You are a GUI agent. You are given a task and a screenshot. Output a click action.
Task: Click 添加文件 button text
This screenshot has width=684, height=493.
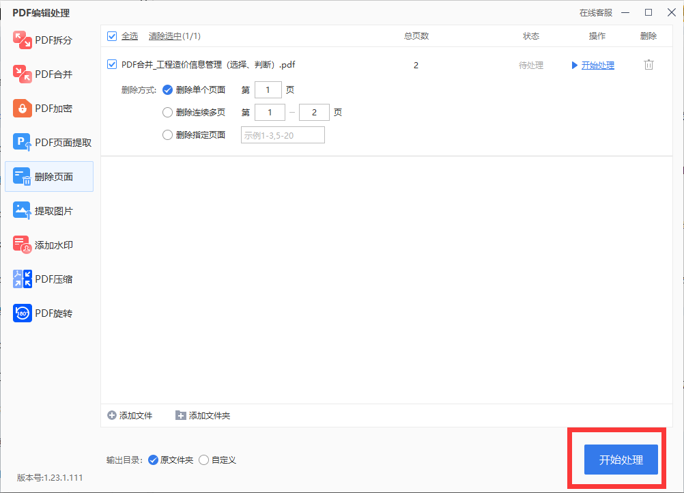[136, 416]
